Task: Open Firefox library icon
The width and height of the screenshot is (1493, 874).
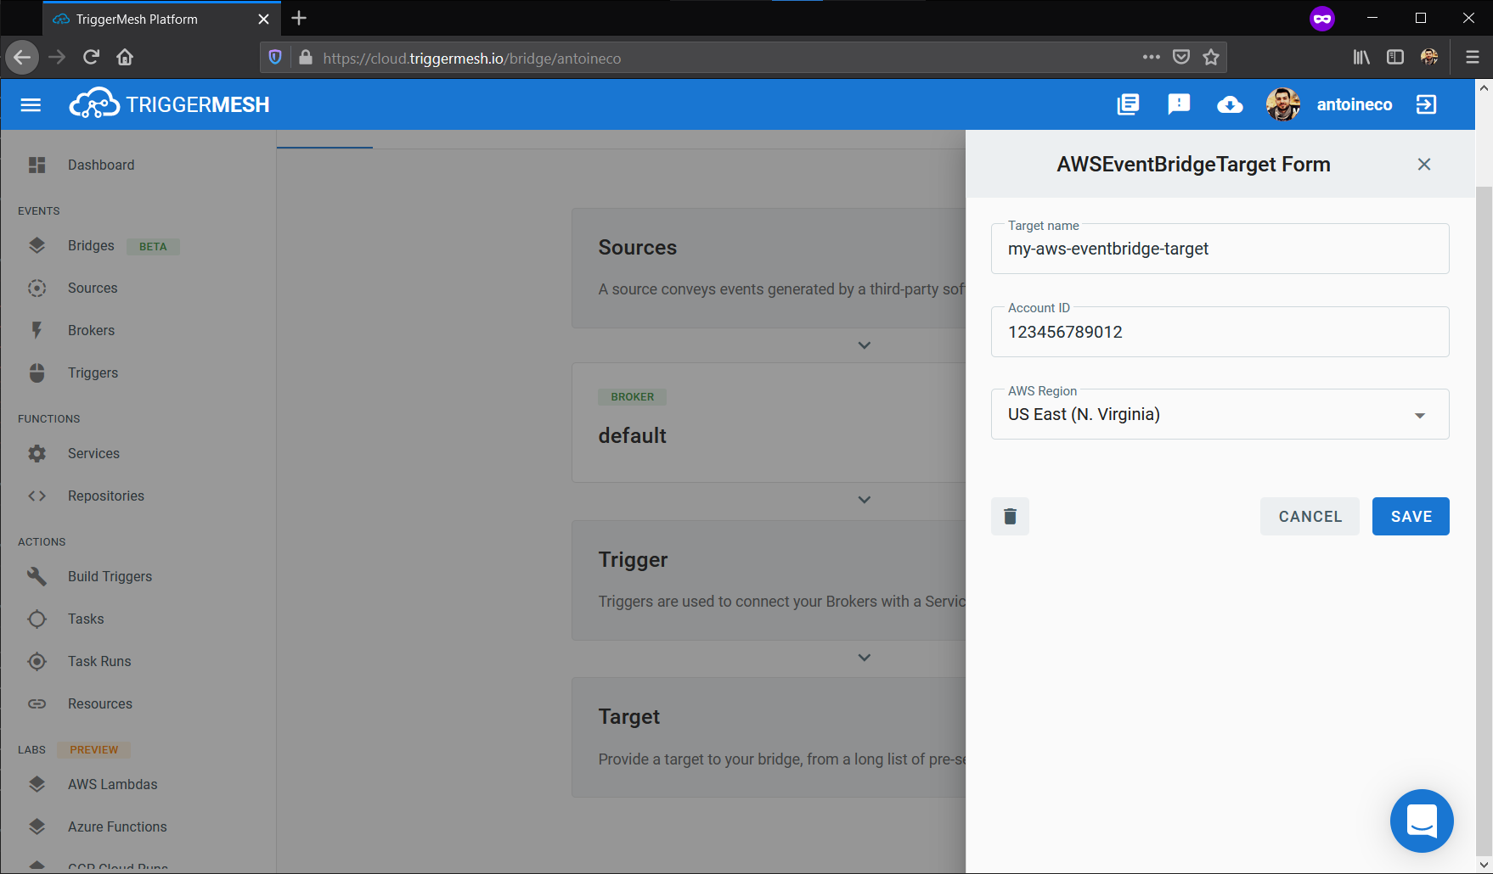Action: 1361,57
